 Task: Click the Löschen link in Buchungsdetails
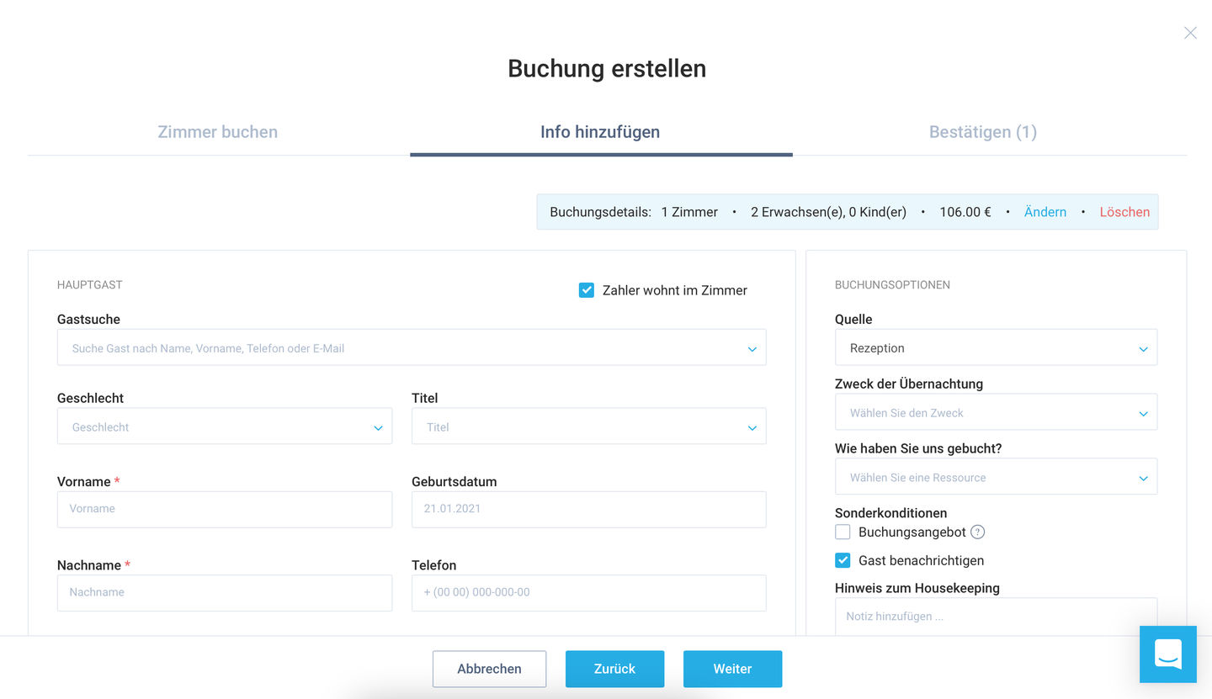(1124, 212)
